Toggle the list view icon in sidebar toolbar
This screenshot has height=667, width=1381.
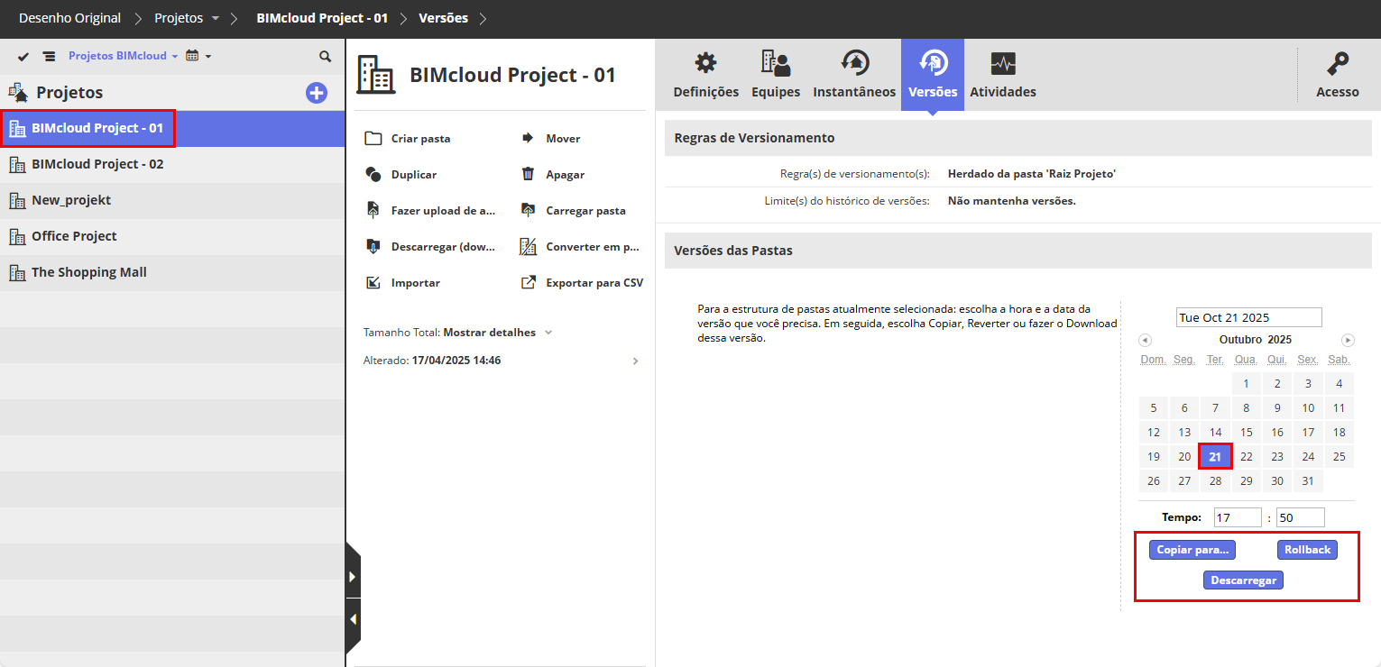pyautogui.click(x=49, y=56)
